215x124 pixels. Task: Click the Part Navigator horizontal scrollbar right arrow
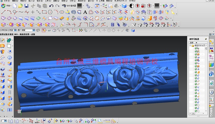pyautogui.click(x=203, y=114)
